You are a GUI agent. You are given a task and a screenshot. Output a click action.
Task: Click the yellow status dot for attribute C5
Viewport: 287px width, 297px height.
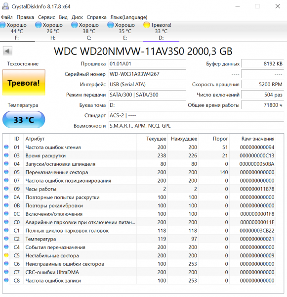(6, 255)
